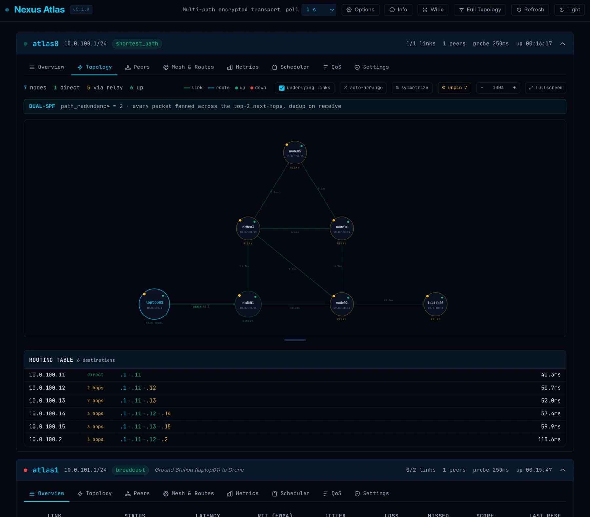The height and width of the screenshot is (517, 590).
Task: Click the auto-arrange button
Action: tap(363, 88)
